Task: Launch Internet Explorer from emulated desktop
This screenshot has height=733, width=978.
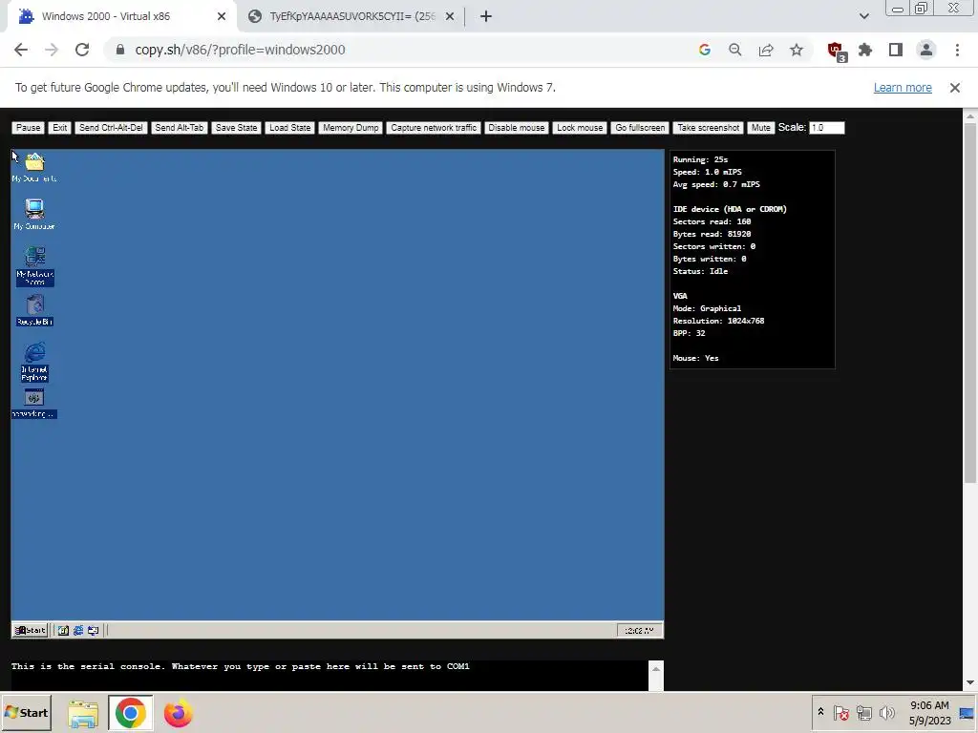Action: [x=34, y=362]
